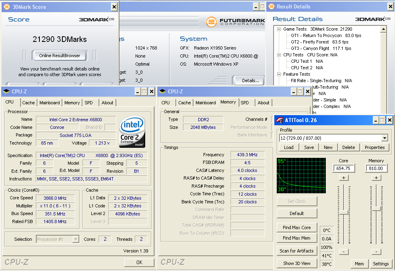Minimize the Memory CPU-Z window
The image size is (395, 271).
pos(294,91)
